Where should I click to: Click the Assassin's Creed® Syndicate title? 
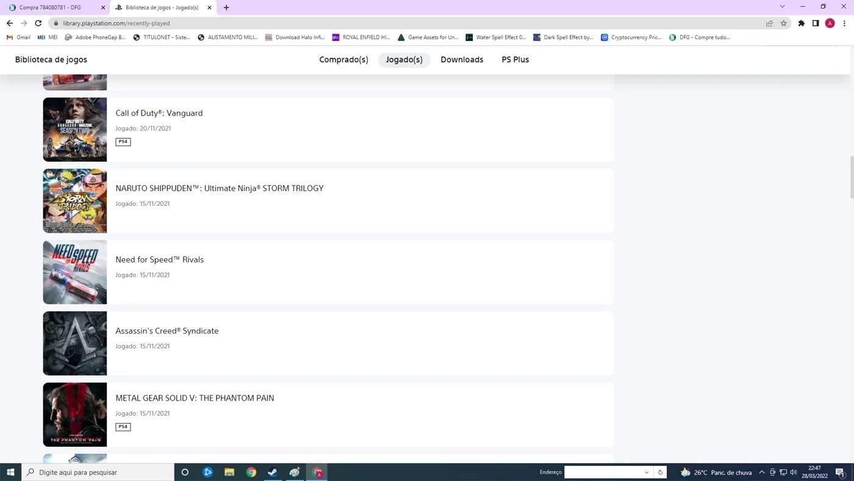pyautogui.click(x=167, y=331)
